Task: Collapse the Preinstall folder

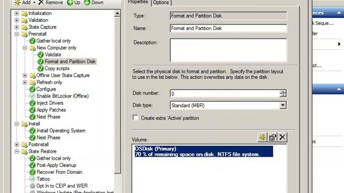Action: click(17, 34)
